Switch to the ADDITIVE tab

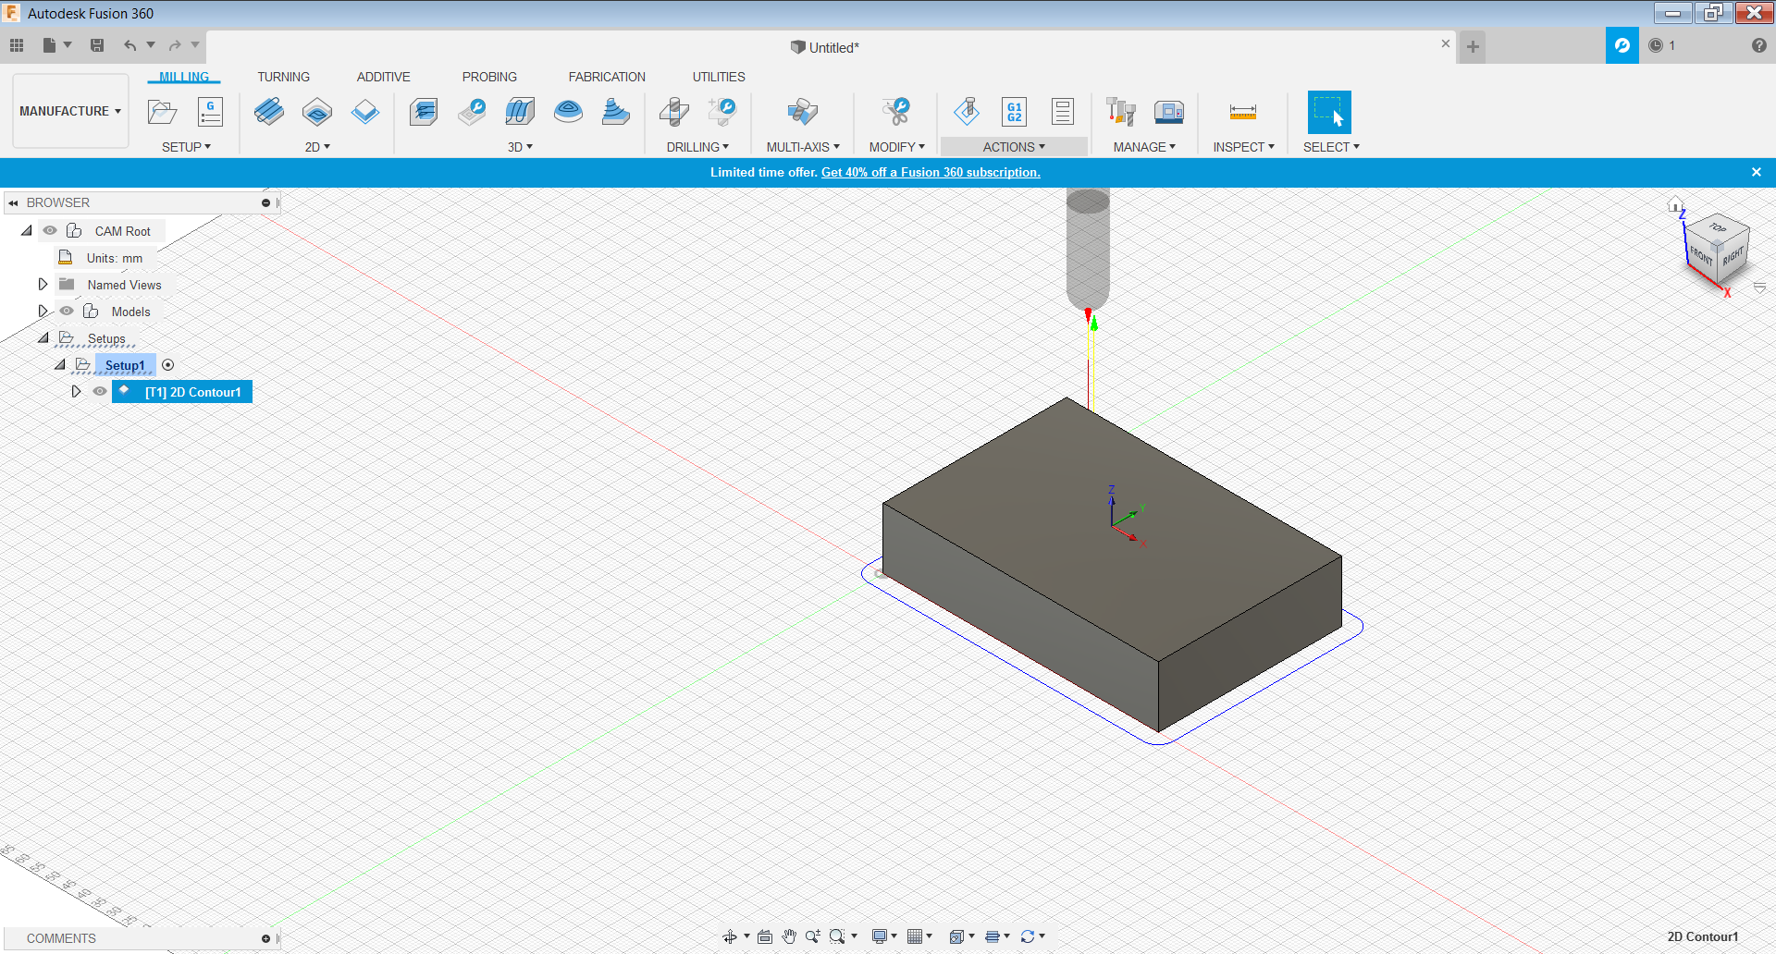click(383, 77)
